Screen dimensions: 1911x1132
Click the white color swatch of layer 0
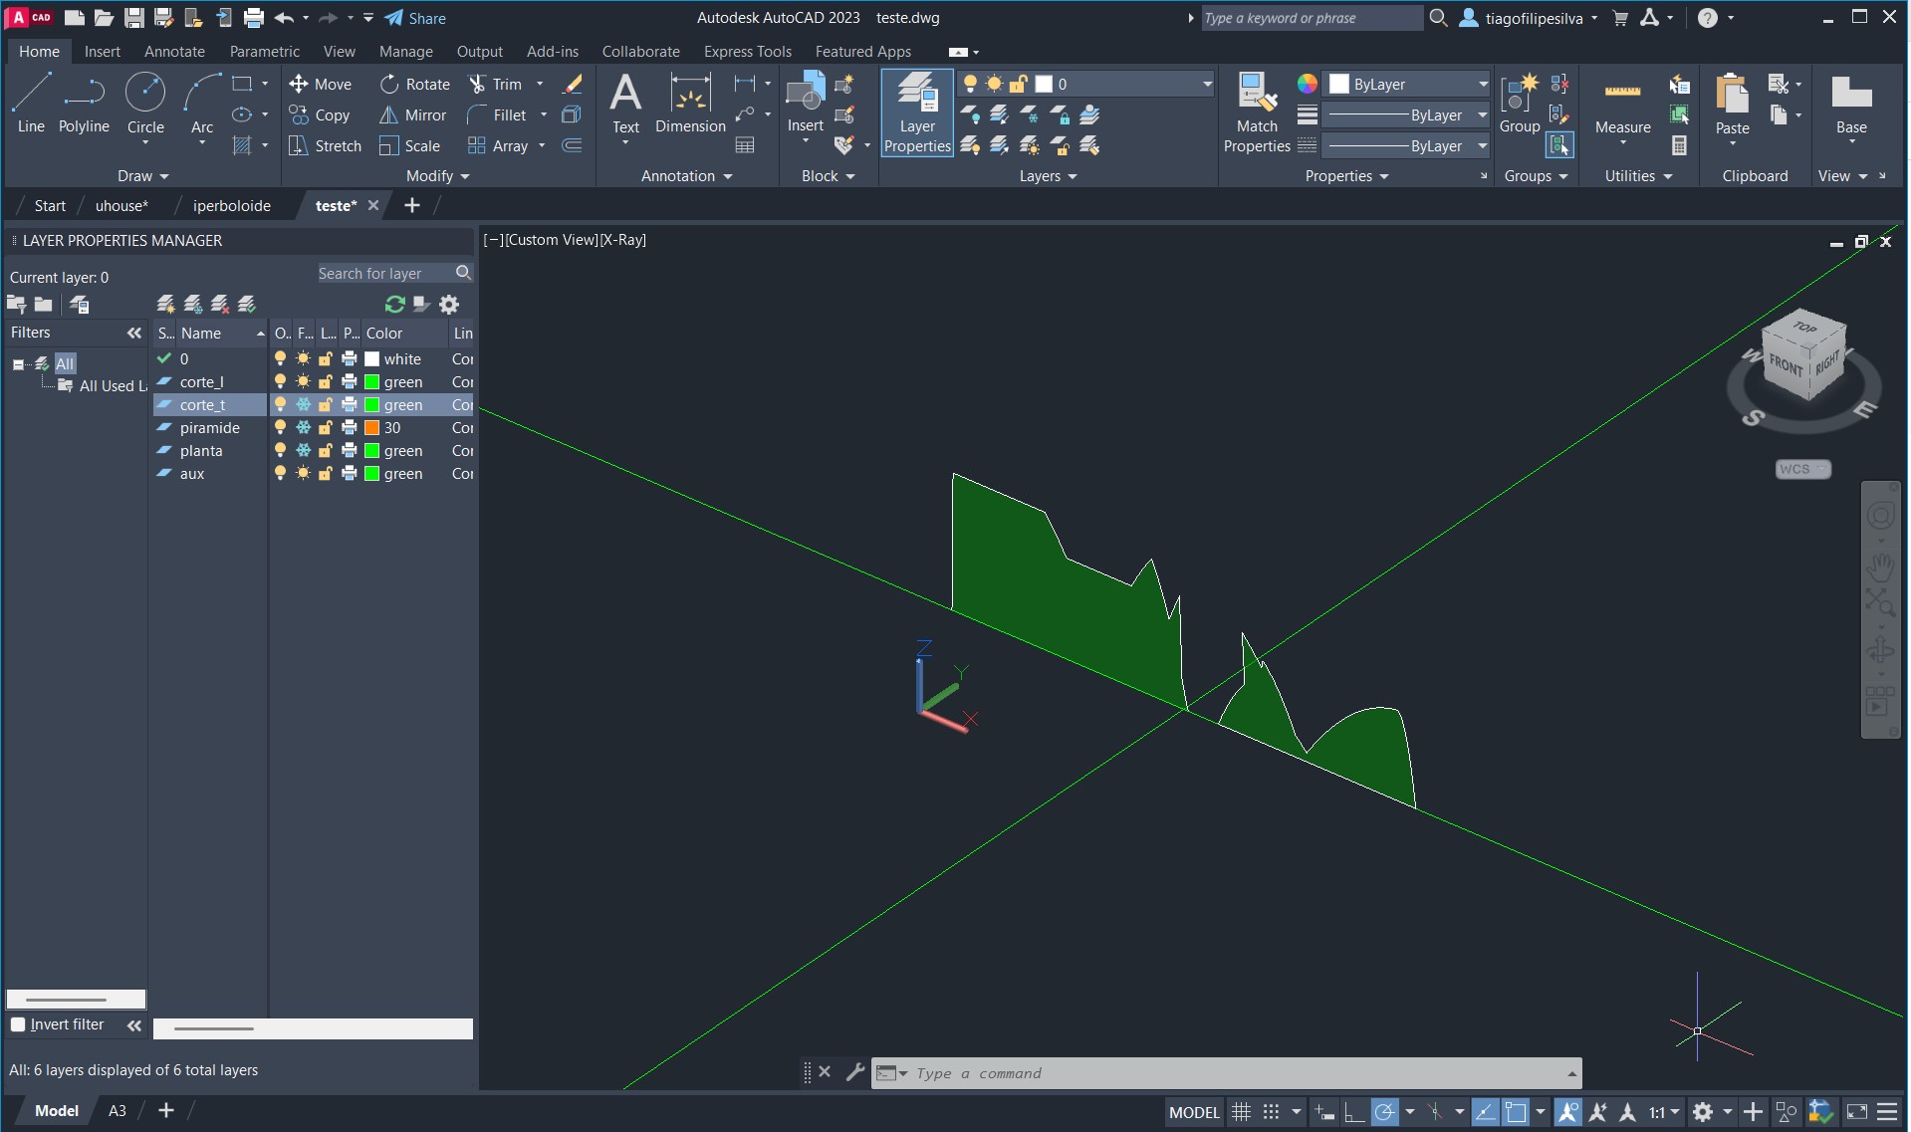[372, 359]
